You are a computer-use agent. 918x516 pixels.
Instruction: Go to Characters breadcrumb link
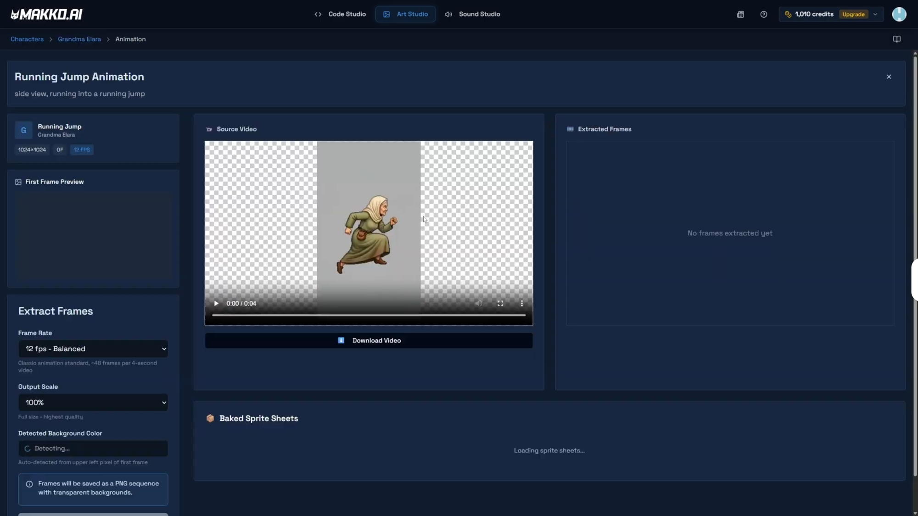[27, 39]
